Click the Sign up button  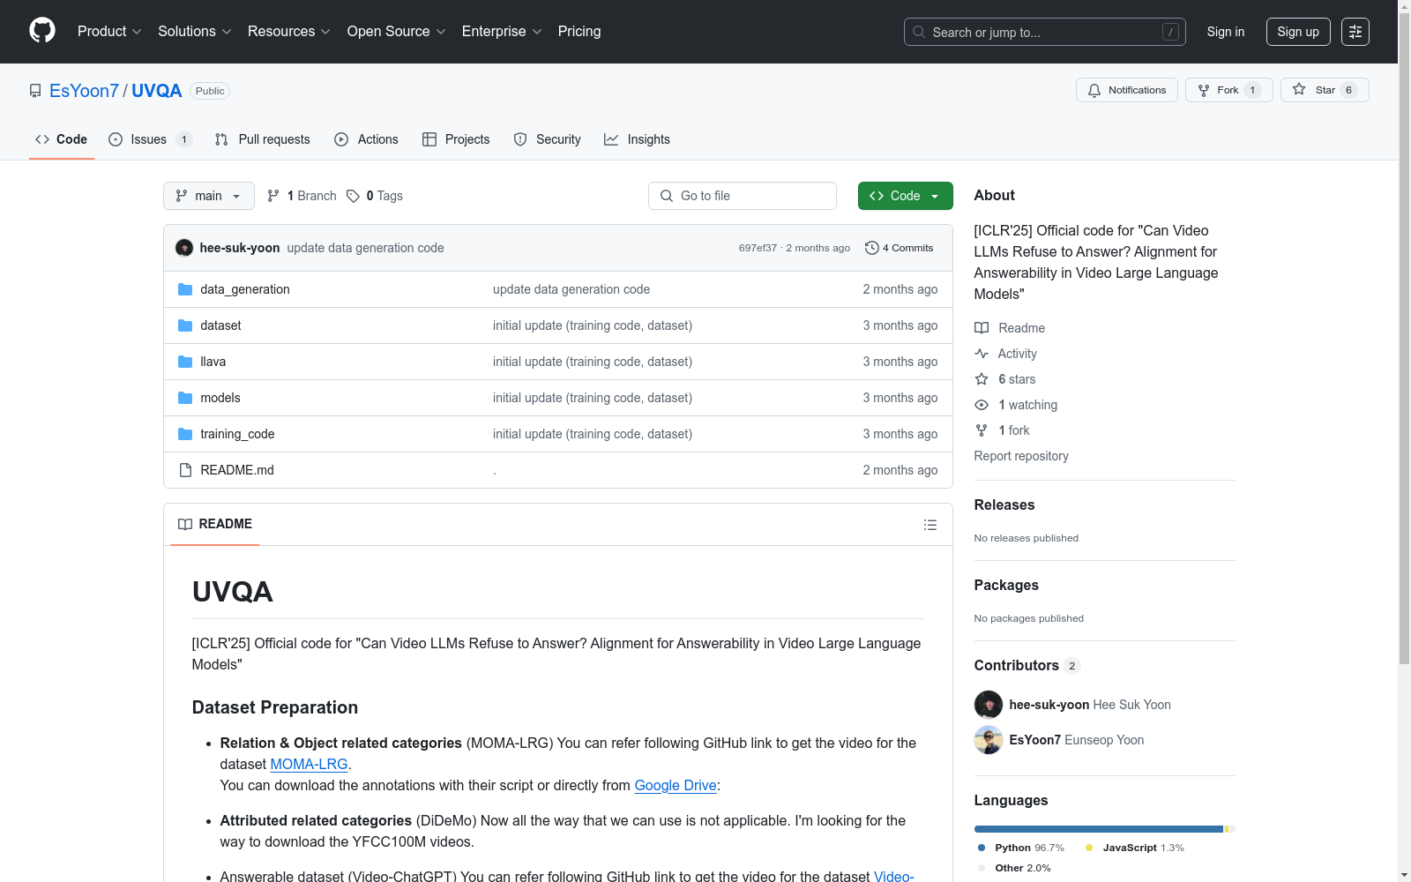[x=1298, y=32]
